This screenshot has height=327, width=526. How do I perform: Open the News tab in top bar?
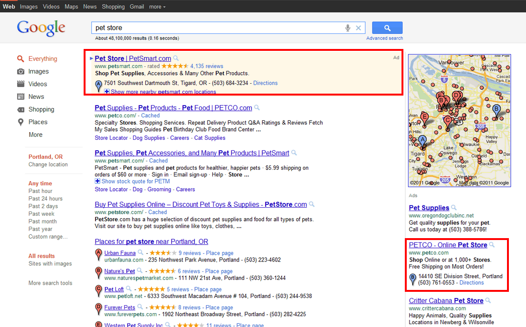(90, 7)
